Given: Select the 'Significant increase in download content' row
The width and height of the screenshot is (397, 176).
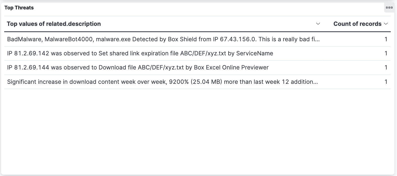Looking at the screenshot, I should [x=162, y=82].
